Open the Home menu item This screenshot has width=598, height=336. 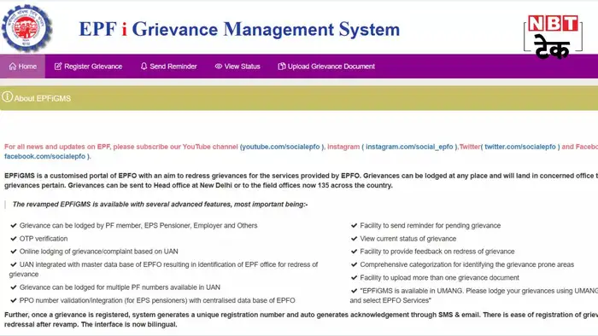click(x=22, y=67)
